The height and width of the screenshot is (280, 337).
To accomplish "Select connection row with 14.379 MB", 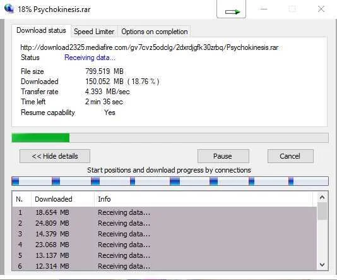I will (x=165, y=234).
